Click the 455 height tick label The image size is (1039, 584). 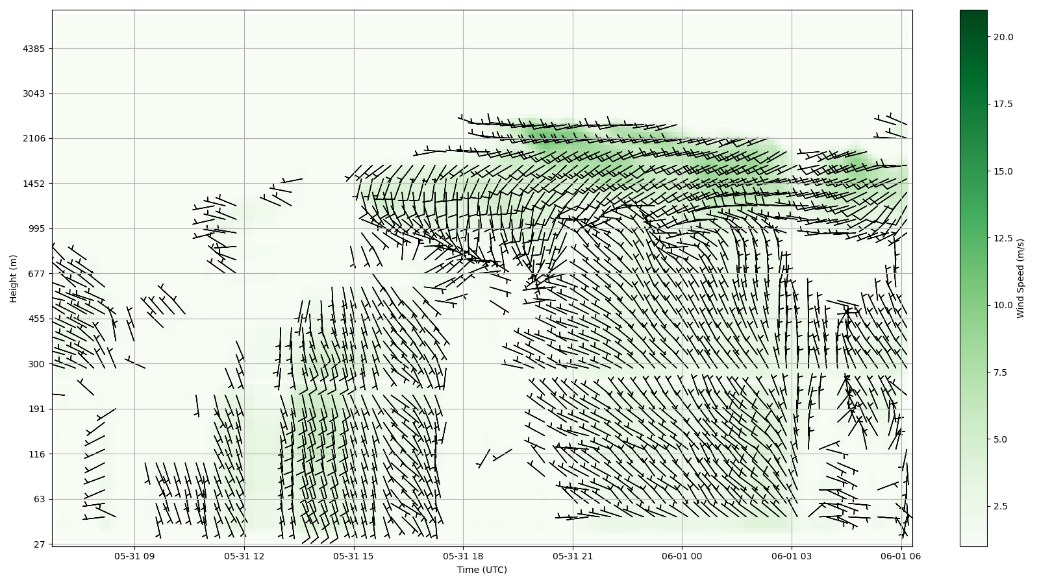click(x=36, y=319)
